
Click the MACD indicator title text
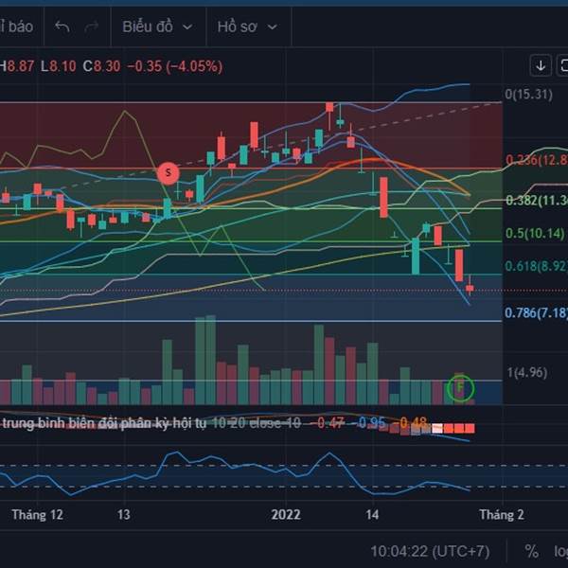104,423
